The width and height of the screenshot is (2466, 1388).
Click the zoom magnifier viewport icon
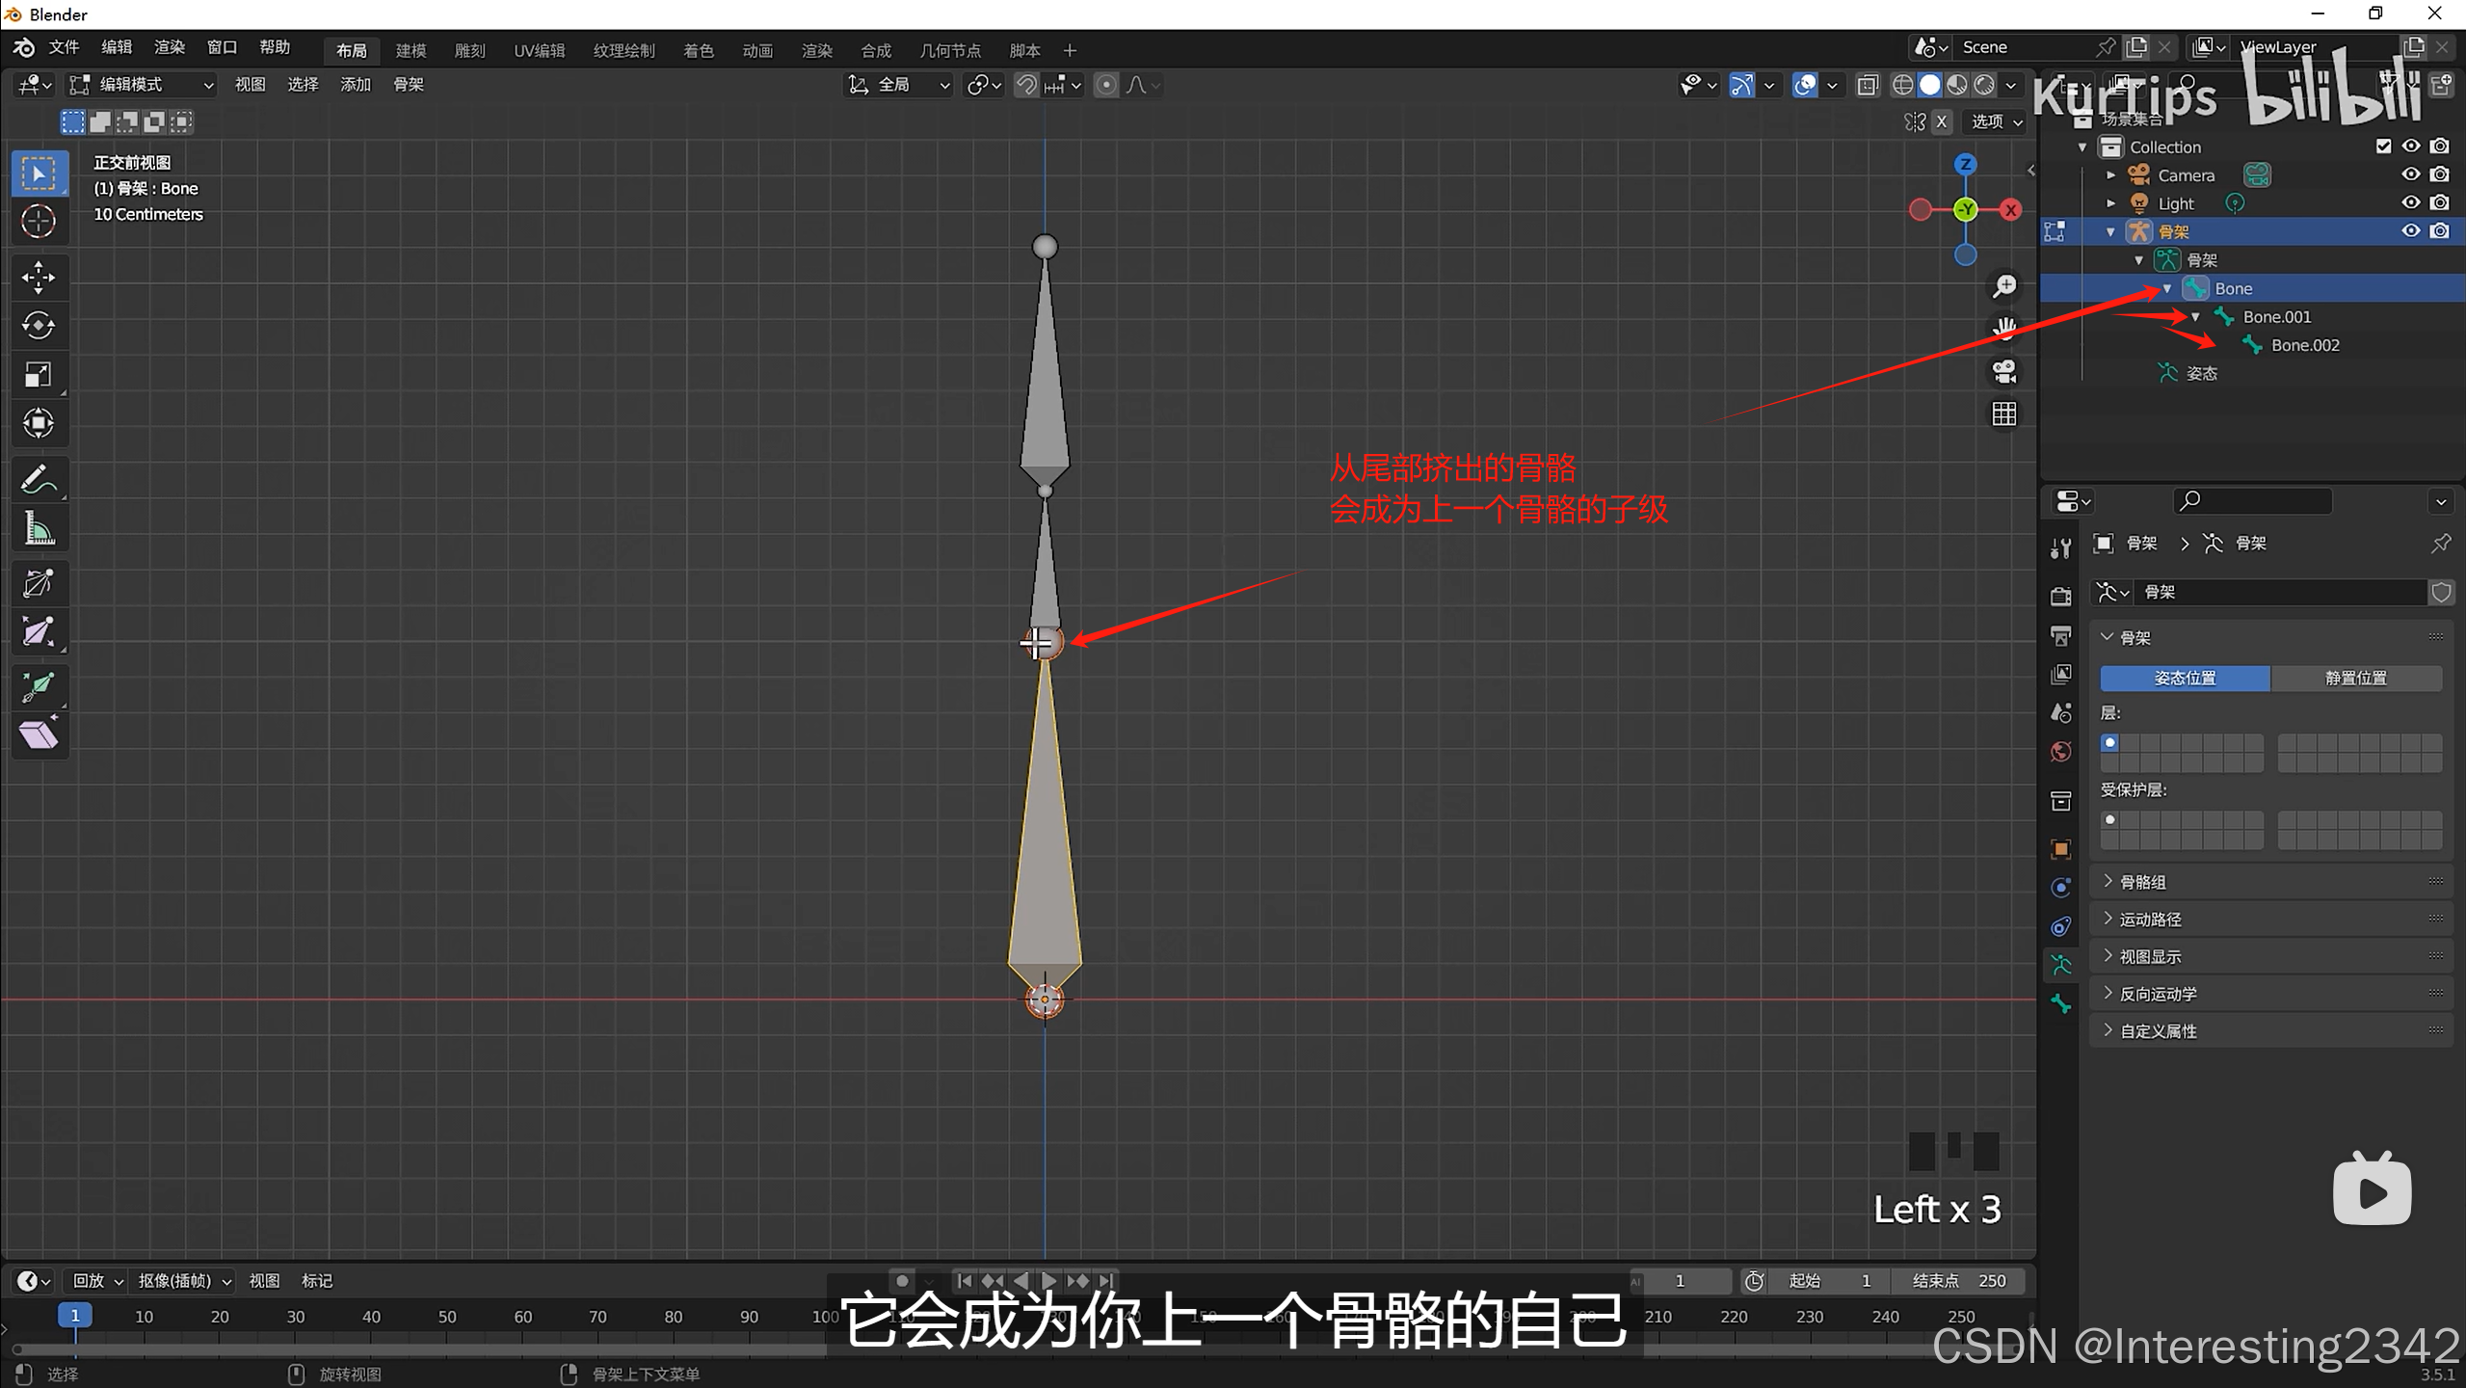[x=2004, y=286]
